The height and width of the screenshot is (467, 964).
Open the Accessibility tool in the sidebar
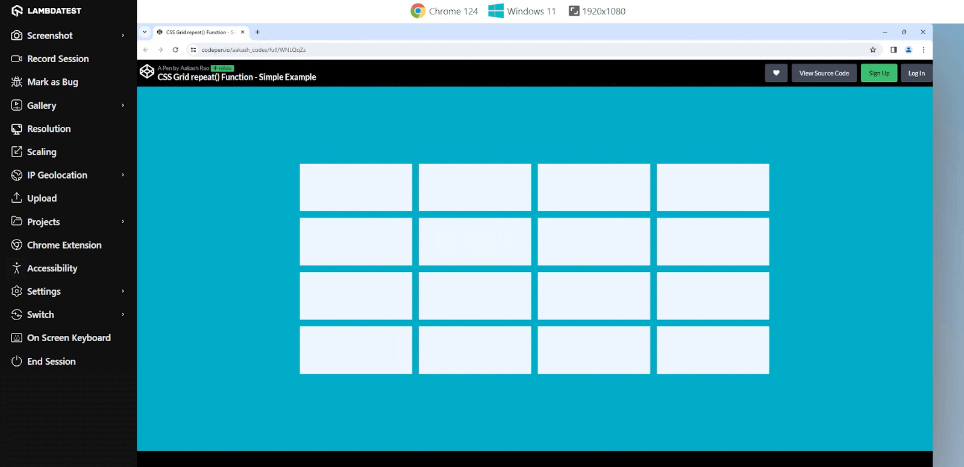point(44,268)
